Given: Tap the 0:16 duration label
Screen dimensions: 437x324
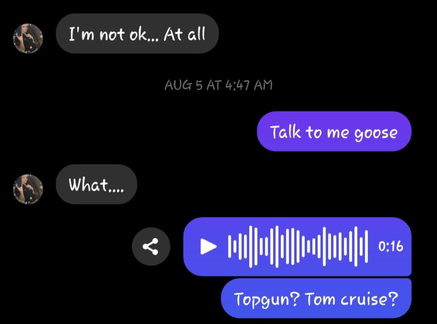Looking at the screenshot, I should [390, 246].
